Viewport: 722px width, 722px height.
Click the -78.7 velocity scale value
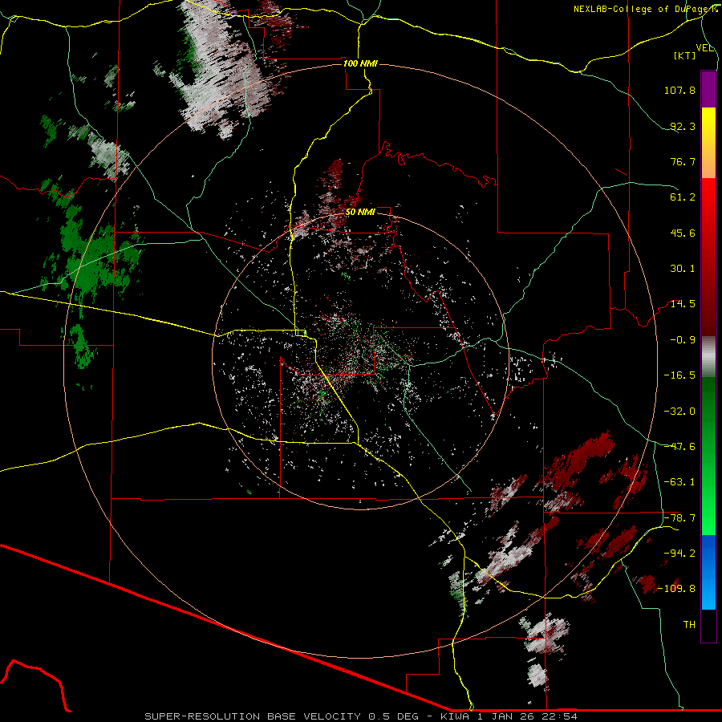click(x=679, y=518)
